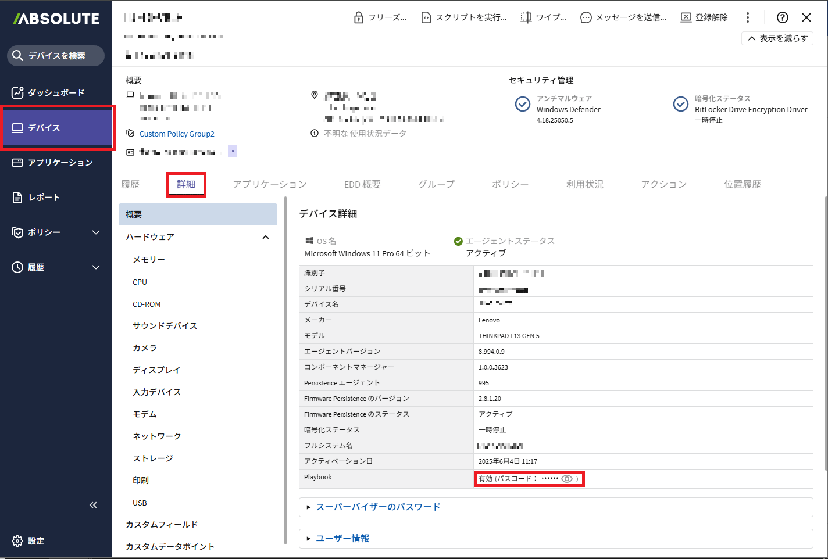Screen dimensions: 828x559
Task: Open the Custom Policy Group2 link
Action: [177, 134]
